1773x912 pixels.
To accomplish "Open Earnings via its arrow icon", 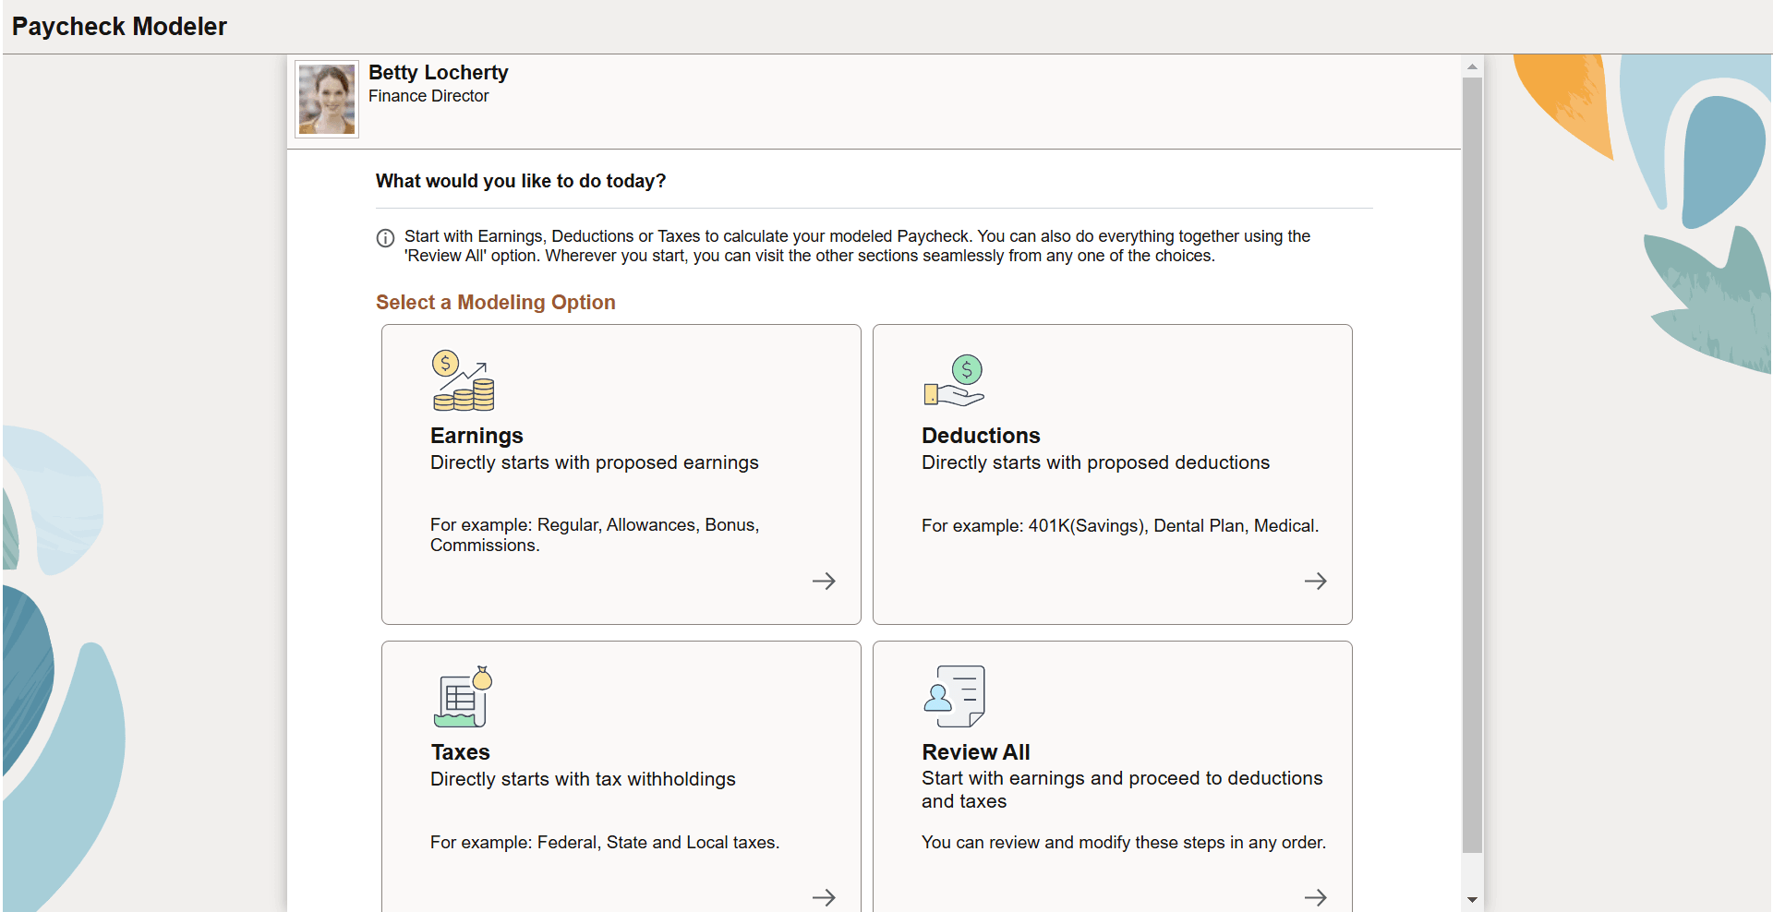I will pos(824,581).
